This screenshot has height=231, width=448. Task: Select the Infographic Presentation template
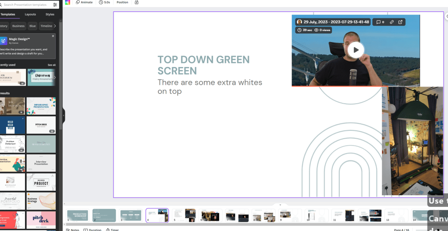(x=41, y=106)
